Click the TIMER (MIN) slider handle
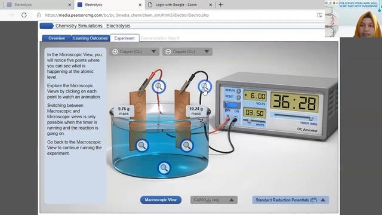 click(x=311, y=118)
